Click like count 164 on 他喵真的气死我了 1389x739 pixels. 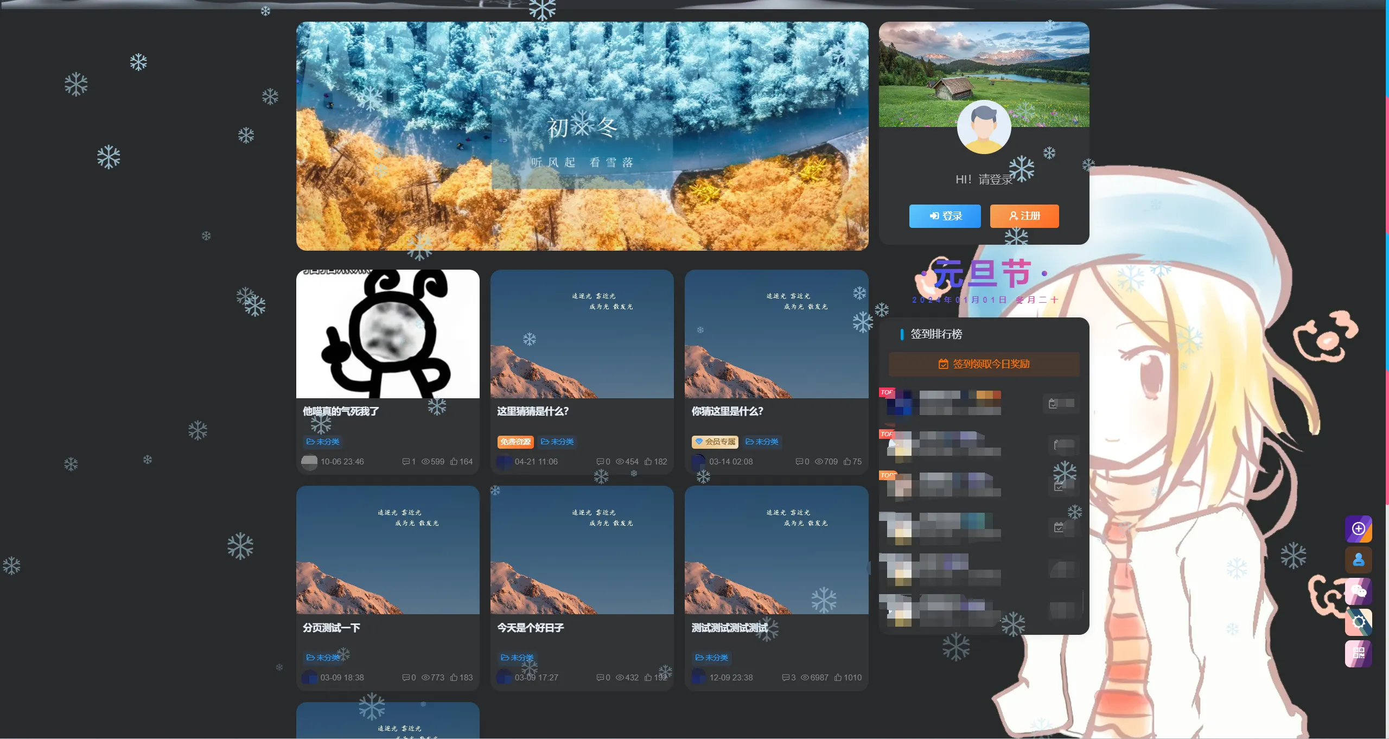pos(461,462)
